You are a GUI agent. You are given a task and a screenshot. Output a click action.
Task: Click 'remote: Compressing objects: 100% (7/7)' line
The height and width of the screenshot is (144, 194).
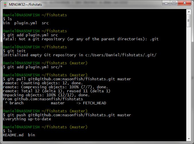coord(55,87)
